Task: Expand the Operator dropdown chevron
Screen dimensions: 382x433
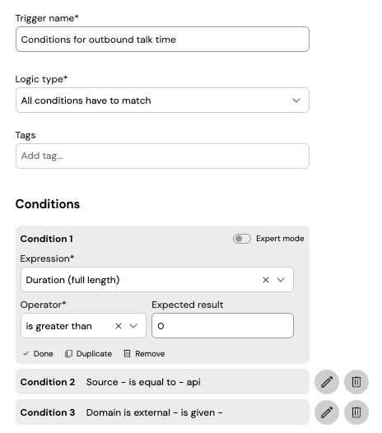Action: (133, 326)
